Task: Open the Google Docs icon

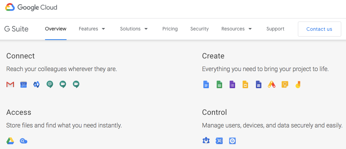Action: coord(206,84)
